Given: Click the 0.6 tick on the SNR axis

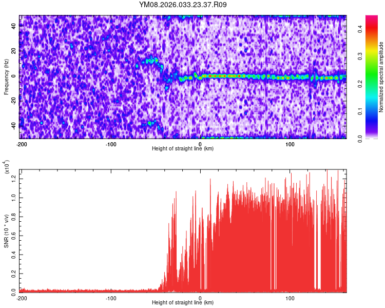Looking at the screenshot, I should [x=14, y=235].
